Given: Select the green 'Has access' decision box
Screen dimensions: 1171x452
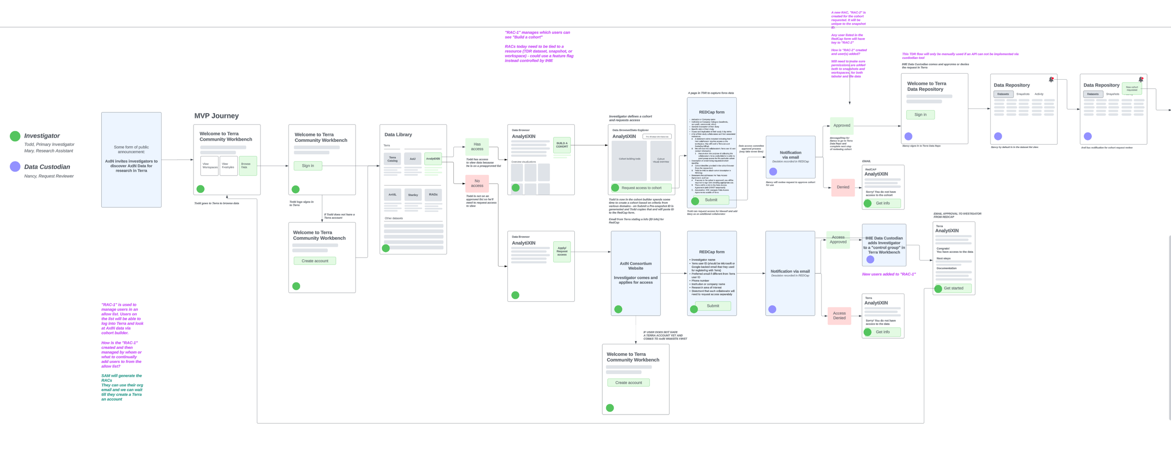Looking at the screenshot, I should (477, 147).
